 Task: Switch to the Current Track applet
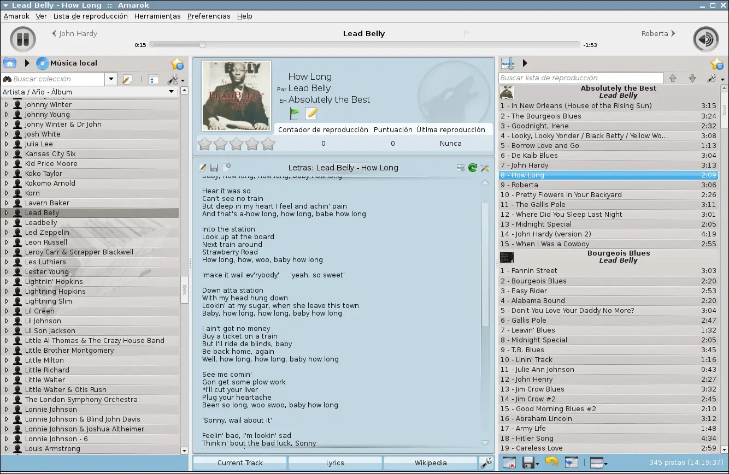click(x=240, y=463)
